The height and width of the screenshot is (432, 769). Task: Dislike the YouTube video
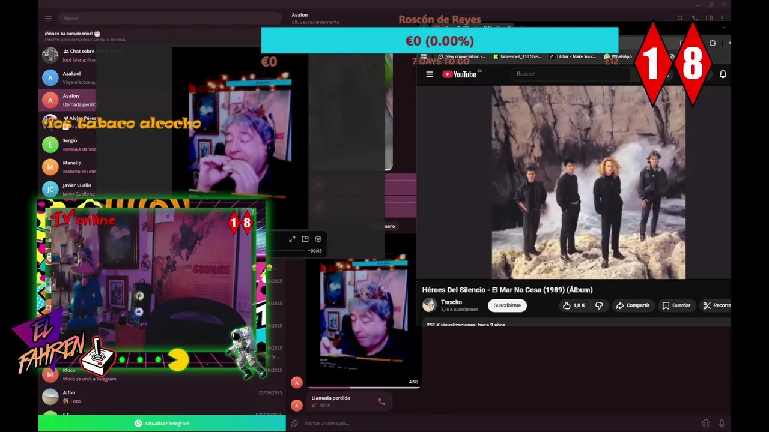pyautogui.click(x=599, y=305)
